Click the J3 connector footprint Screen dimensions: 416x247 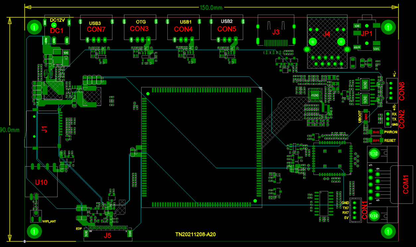[276, 32]
